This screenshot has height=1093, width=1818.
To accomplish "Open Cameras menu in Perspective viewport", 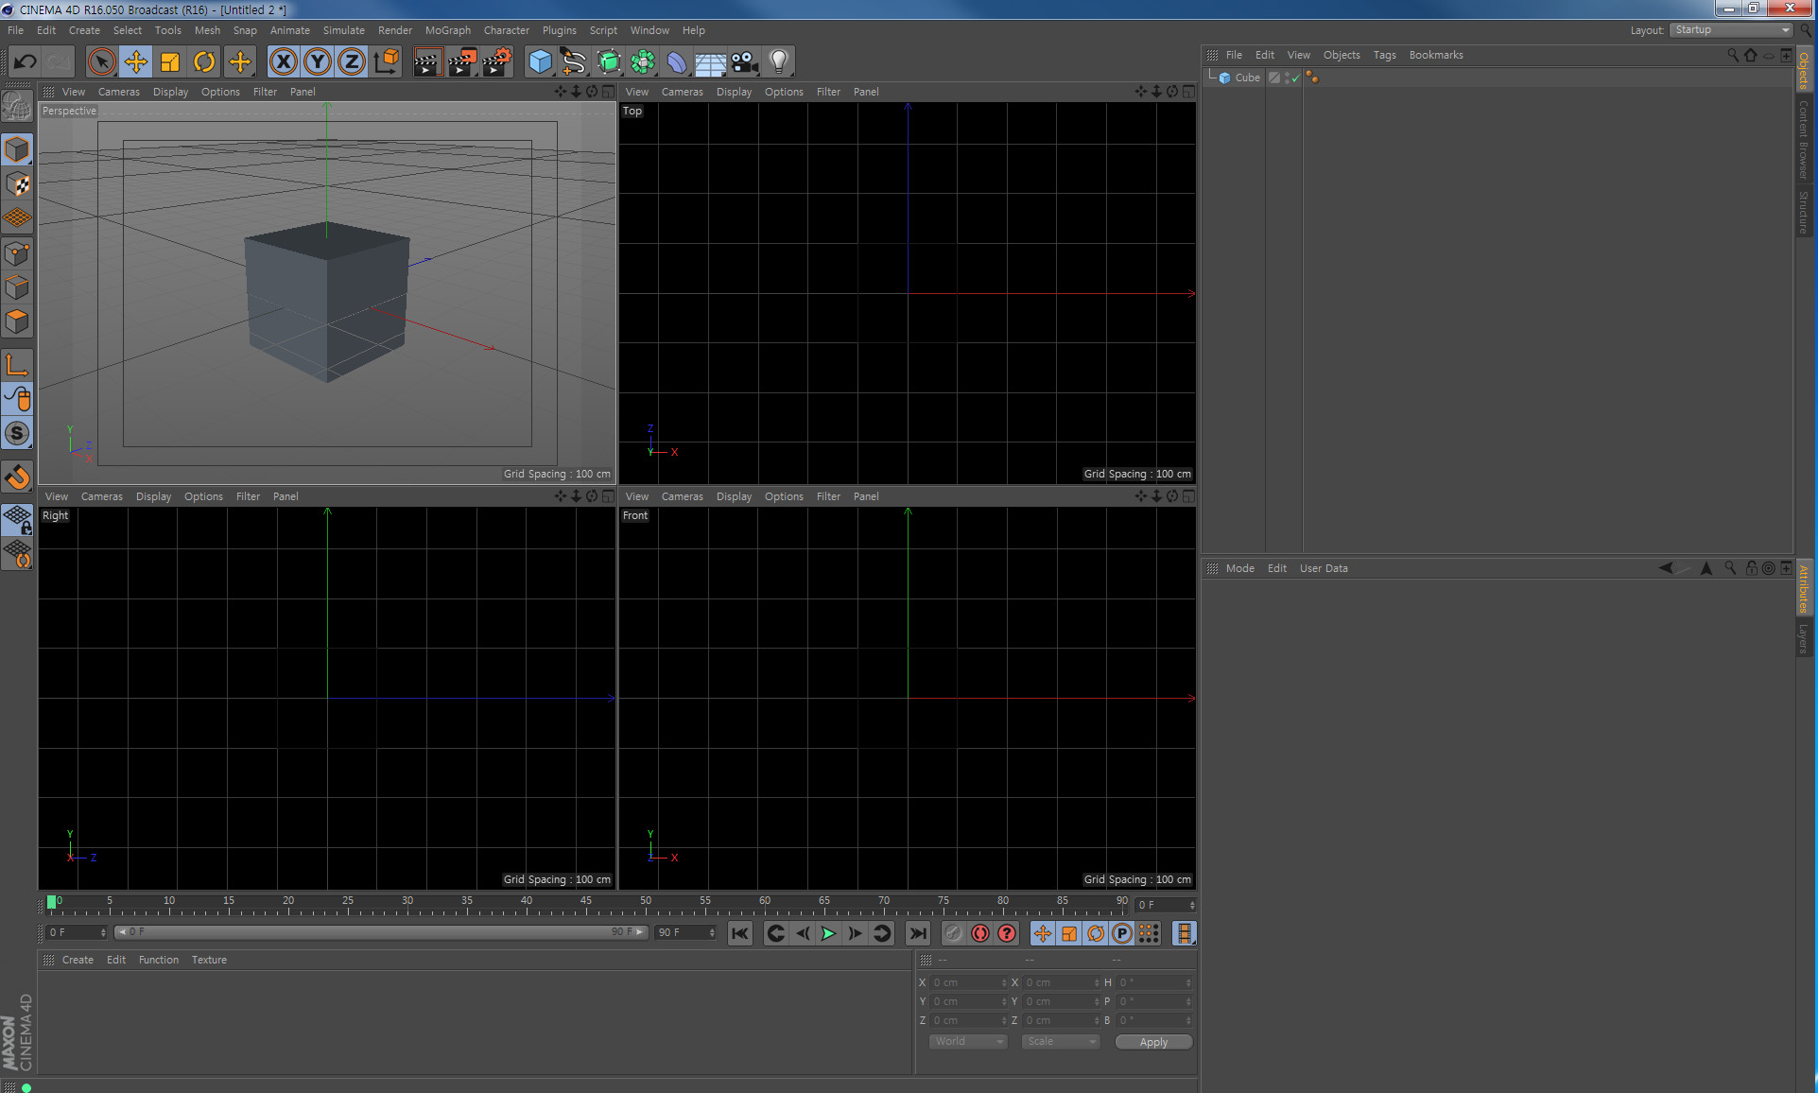I will [x=119, y=92].
